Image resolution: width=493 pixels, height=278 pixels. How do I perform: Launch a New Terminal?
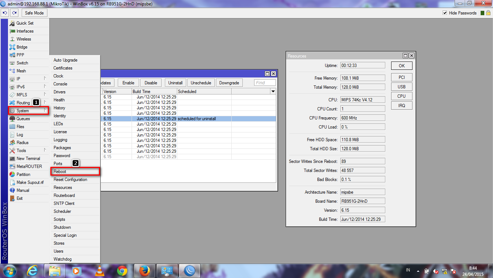27,158
